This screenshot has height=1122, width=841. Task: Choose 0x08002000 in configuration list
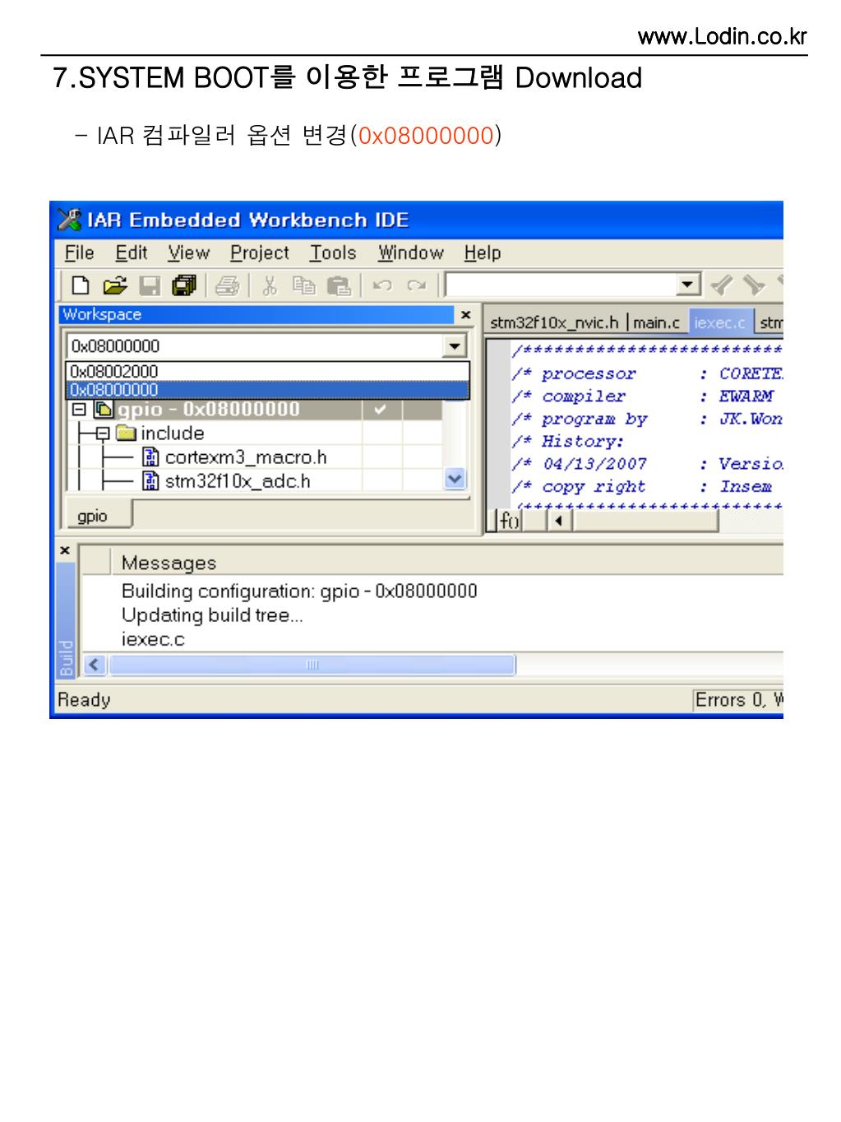click(x=267, y=371)
